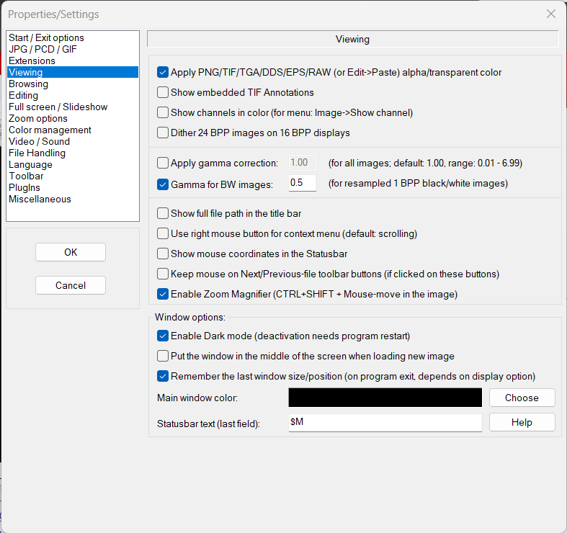
Task: Open Help for Statusbar text
Action: (x=522, y=422)
